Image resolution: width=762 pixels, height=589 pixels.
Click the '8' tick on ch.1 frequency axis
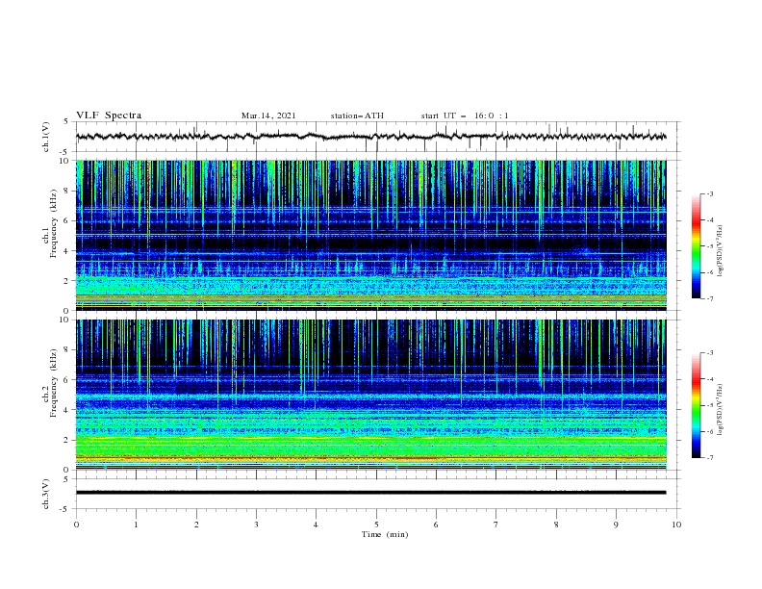(66, 191)
